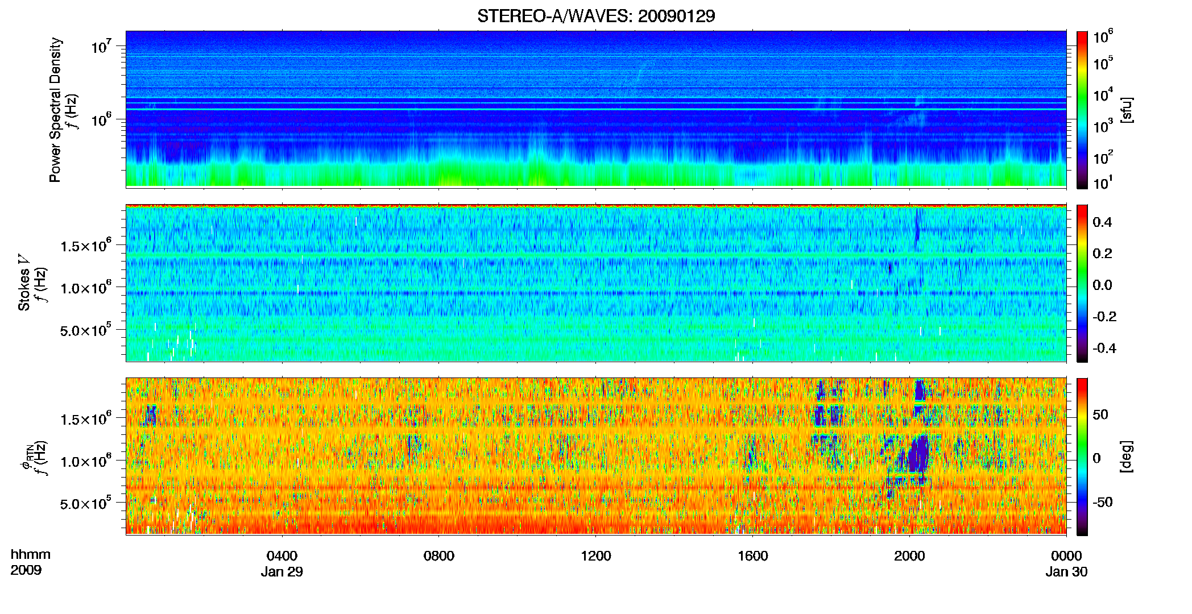Click the Stokes V color bar
Image resolution: width=1192 pixels, height=614 pixels.
1082,283
